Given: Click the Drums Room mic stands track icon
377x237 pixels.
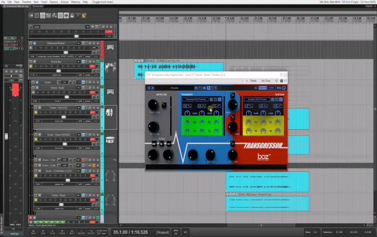Looking at the screenshot, I should point(110,200).
